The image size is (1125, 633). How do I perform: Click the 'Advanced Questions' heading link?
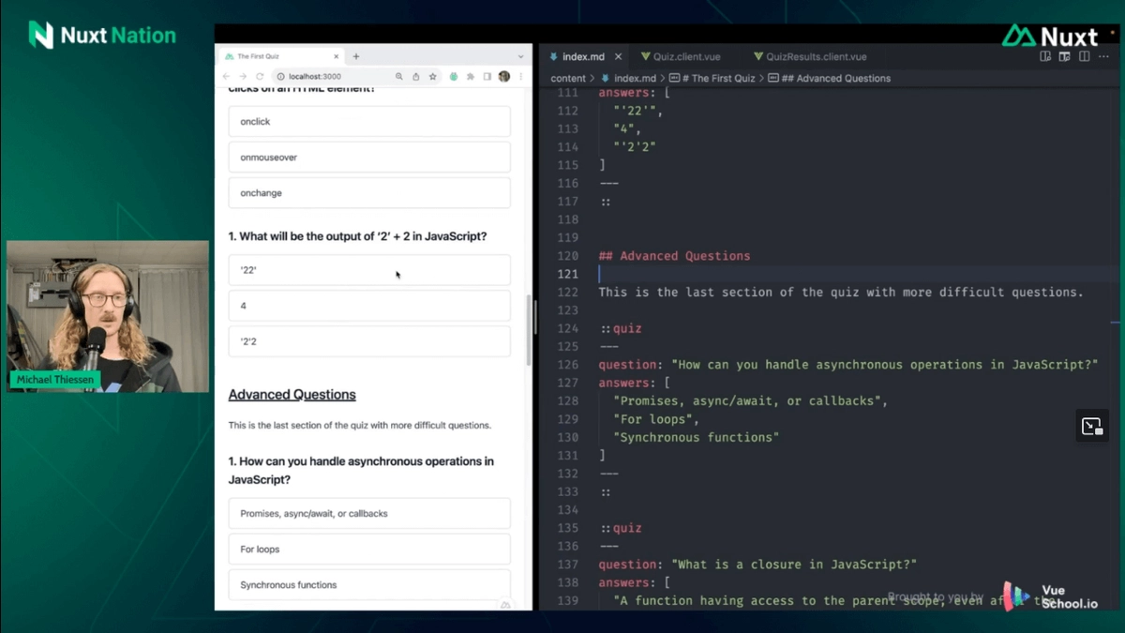click(292, 395)
